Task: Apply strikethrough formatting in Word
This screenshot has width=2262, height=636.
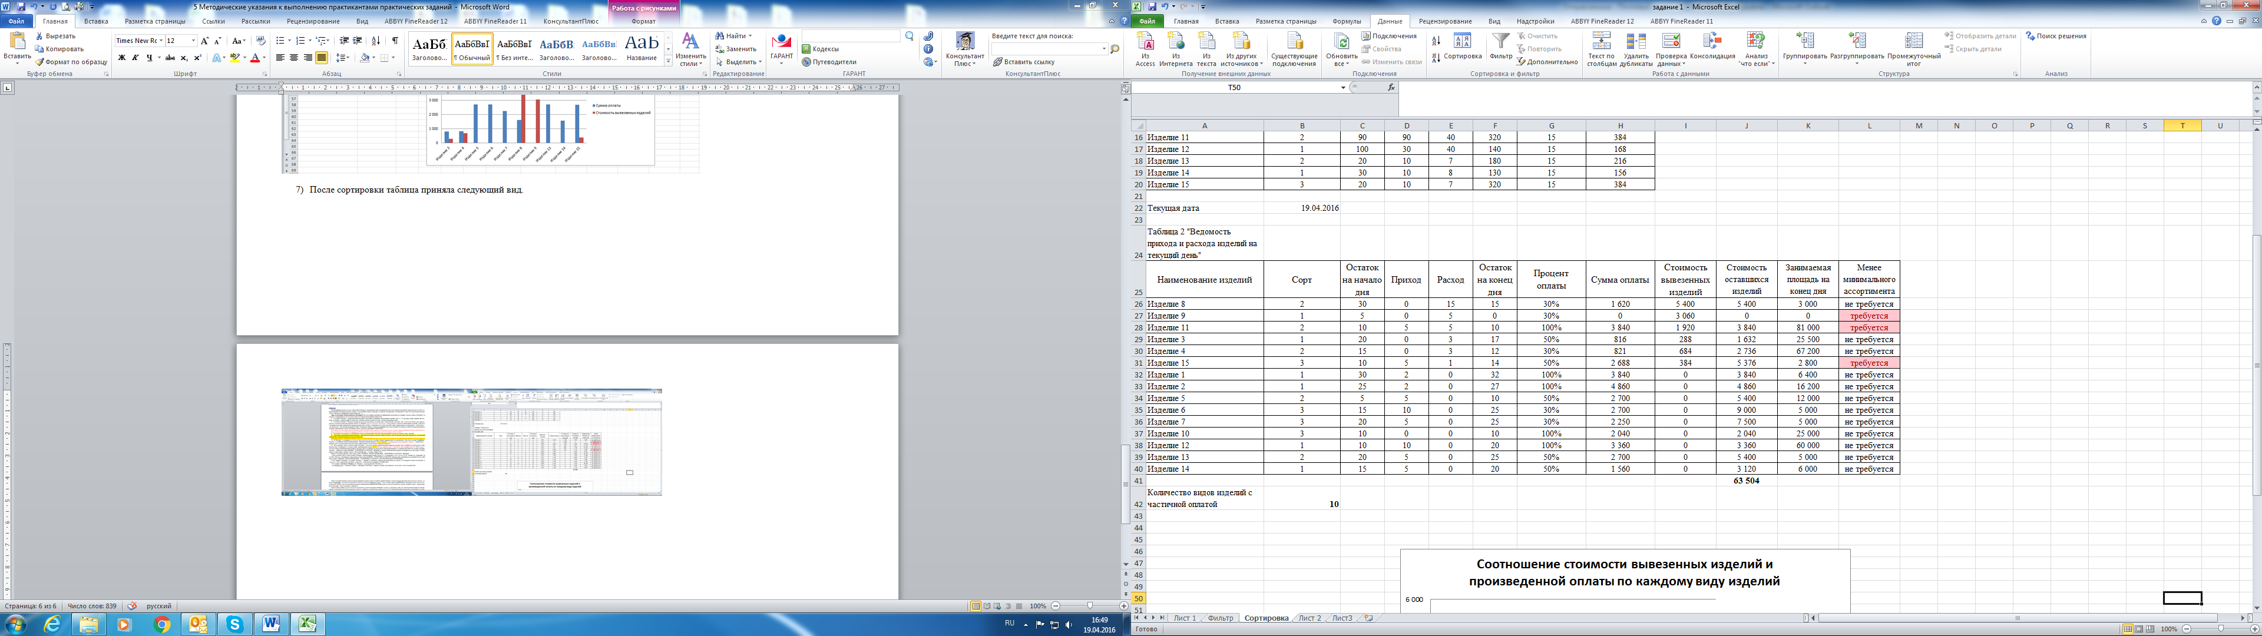Action: (x=170, y=58)
